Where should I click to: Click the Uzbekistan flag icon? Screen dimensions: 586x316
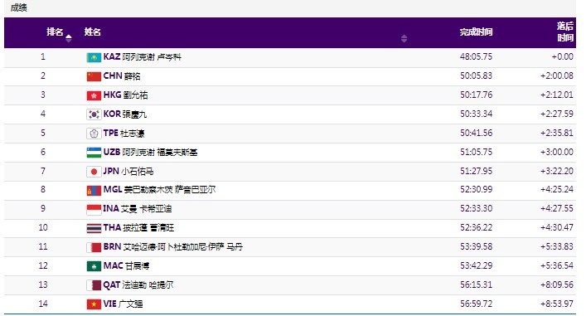pyautogui.click(x=94, y=153)
